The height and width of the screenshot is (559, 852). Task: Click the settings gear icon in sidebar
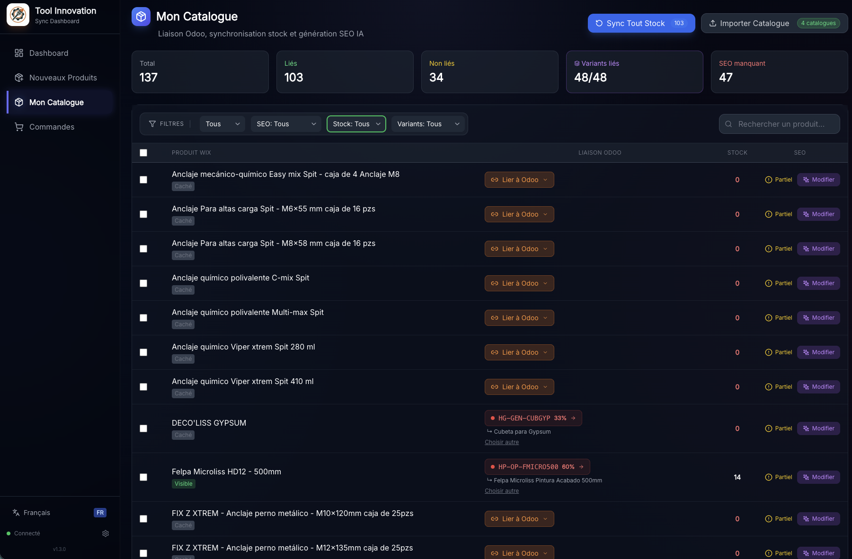106,533
